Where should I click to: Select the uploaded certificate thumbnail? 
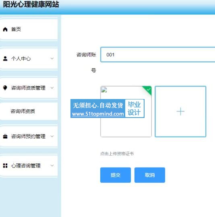(126, 112)
